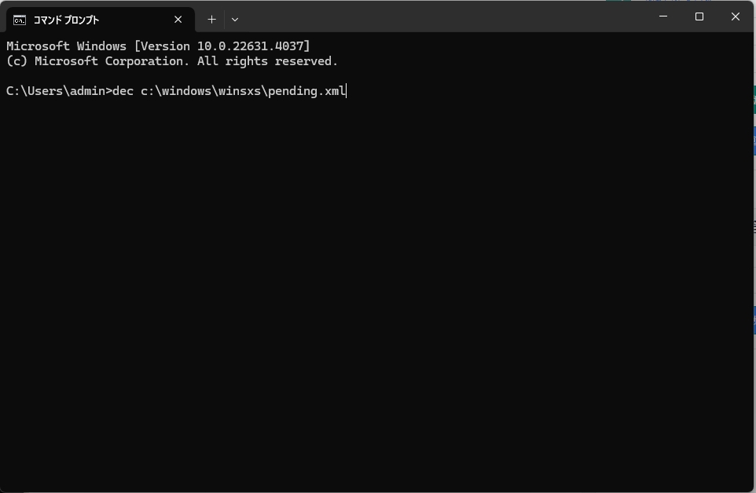The image size is (756, 493).
Task: Minimize the terminal window
Action: tap(662, 16)
